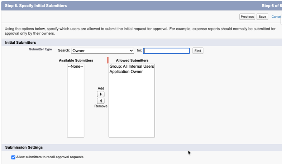Click the chevron arrow of the Owner combo box
The height and width of the screenshot is (164, 282).
click(131, 51)
